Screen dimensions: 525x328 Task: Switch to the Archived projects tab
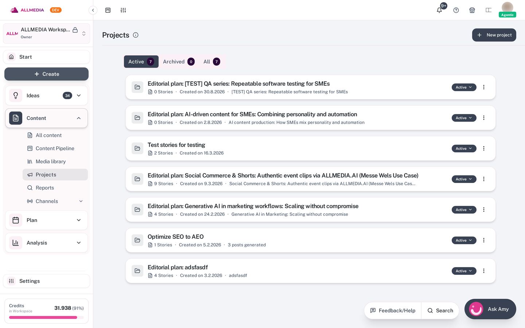point(179,62)
